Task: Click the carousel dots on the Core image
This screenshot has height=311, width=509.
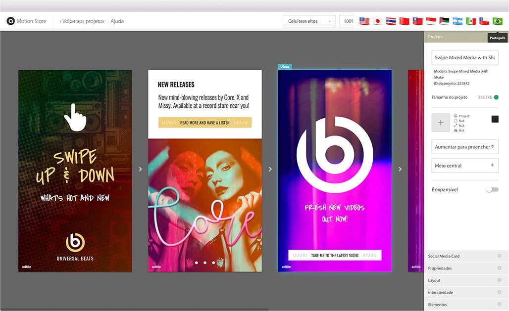Action: click(205, 263)
